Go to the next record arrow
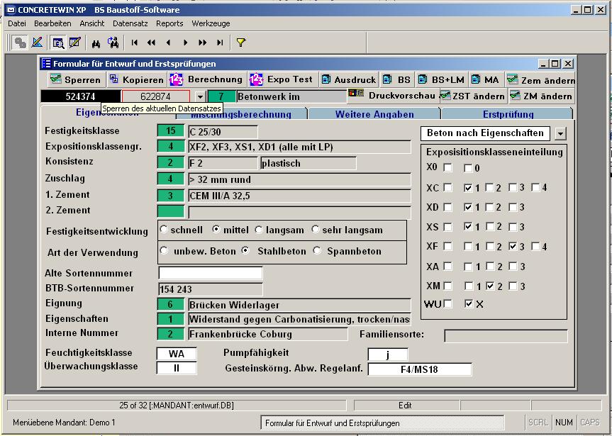Viewport: 612px width, 436px height. (186, 43)
